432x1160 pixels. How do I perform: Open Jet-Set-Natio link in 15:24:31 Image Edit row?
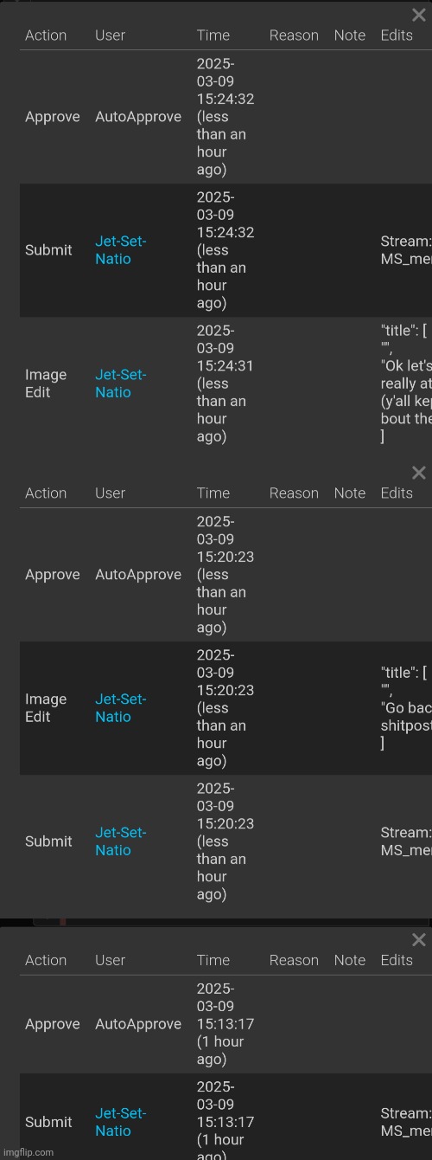[120, 383]
